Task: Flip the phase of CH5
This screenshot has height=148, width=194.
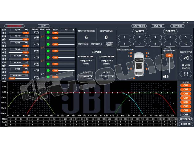Action: pos(37,58)
